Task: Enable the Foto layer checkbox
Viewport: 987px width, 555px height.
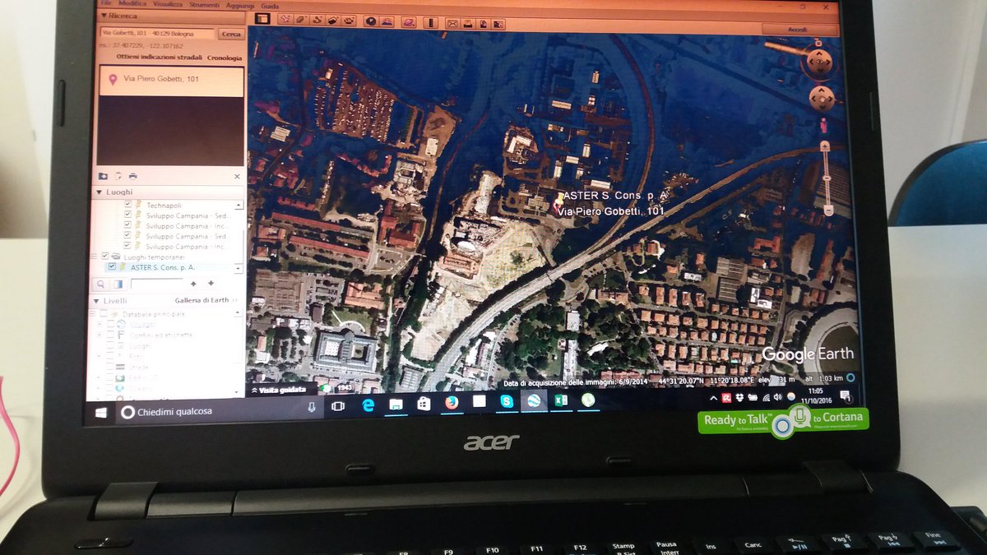Action: point(110,356)
